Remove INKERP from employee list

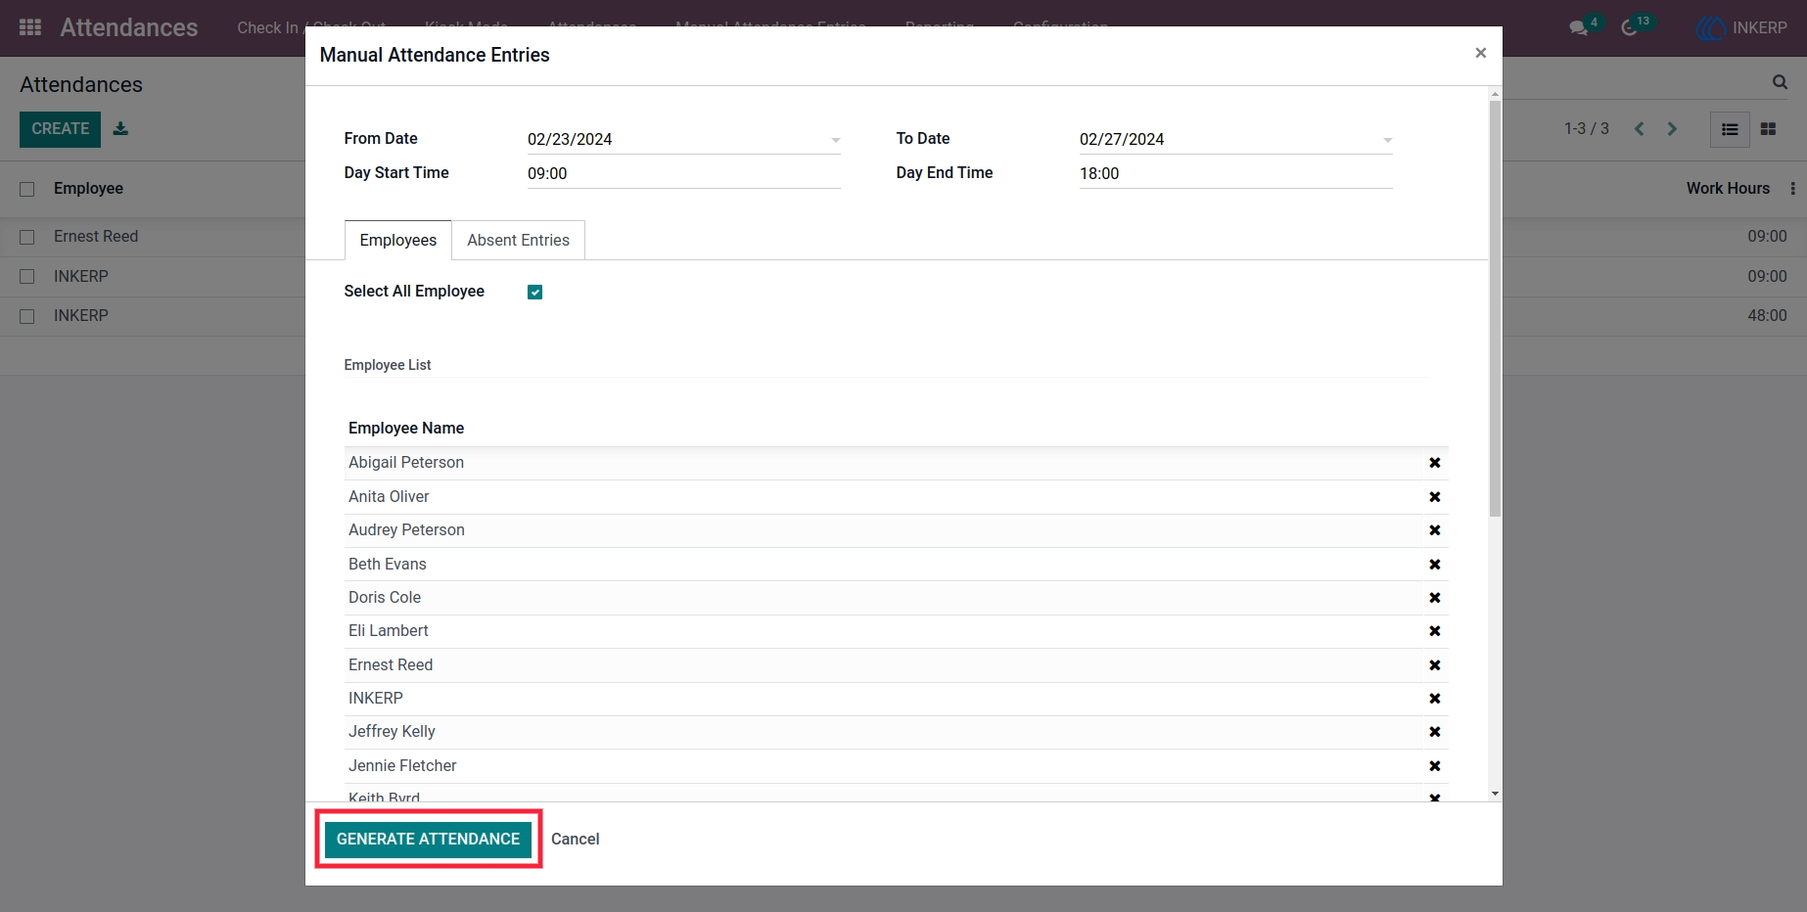click(1435, 699)
